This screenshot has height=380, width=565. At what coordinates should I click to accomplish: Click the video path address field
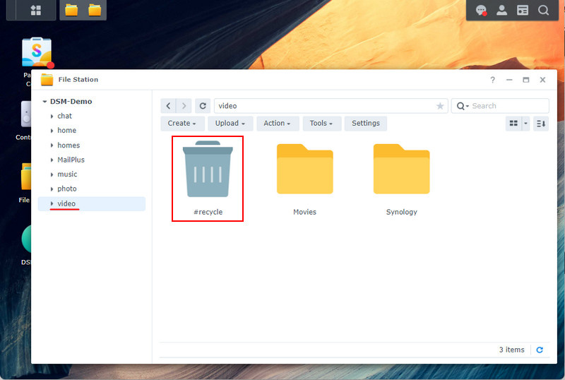click(331, 106)
